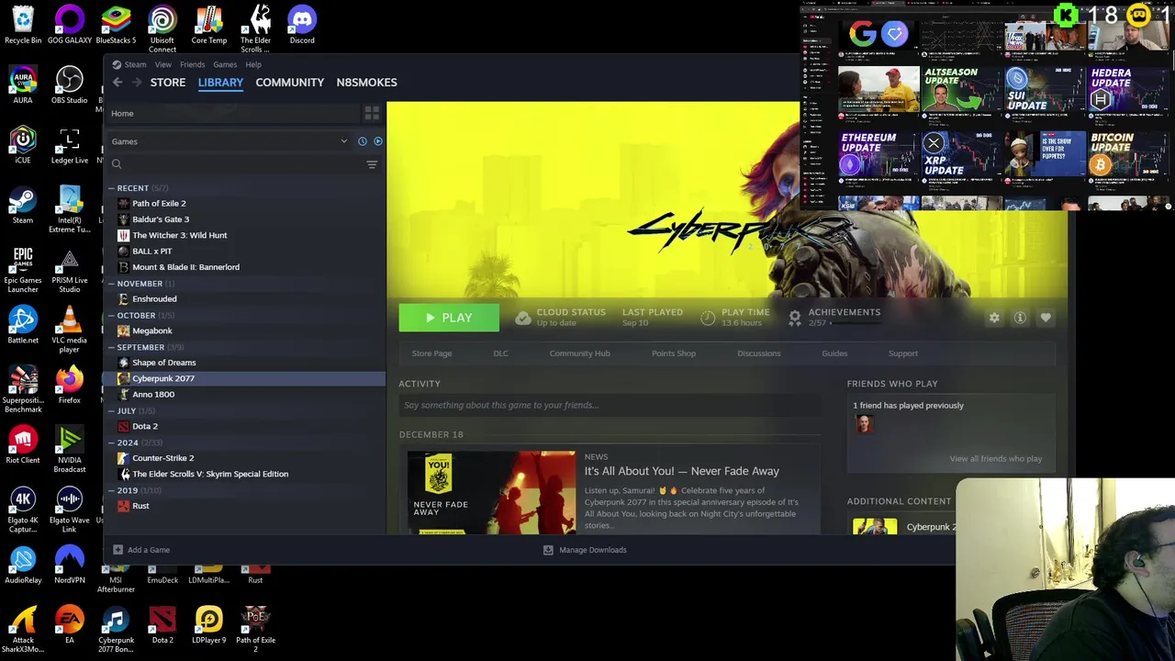Open the Friends menu
1175x661 pixels.
(x=193, y=64)
